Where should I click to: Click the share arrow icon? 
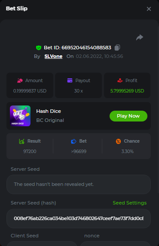[x=140, y=37]
